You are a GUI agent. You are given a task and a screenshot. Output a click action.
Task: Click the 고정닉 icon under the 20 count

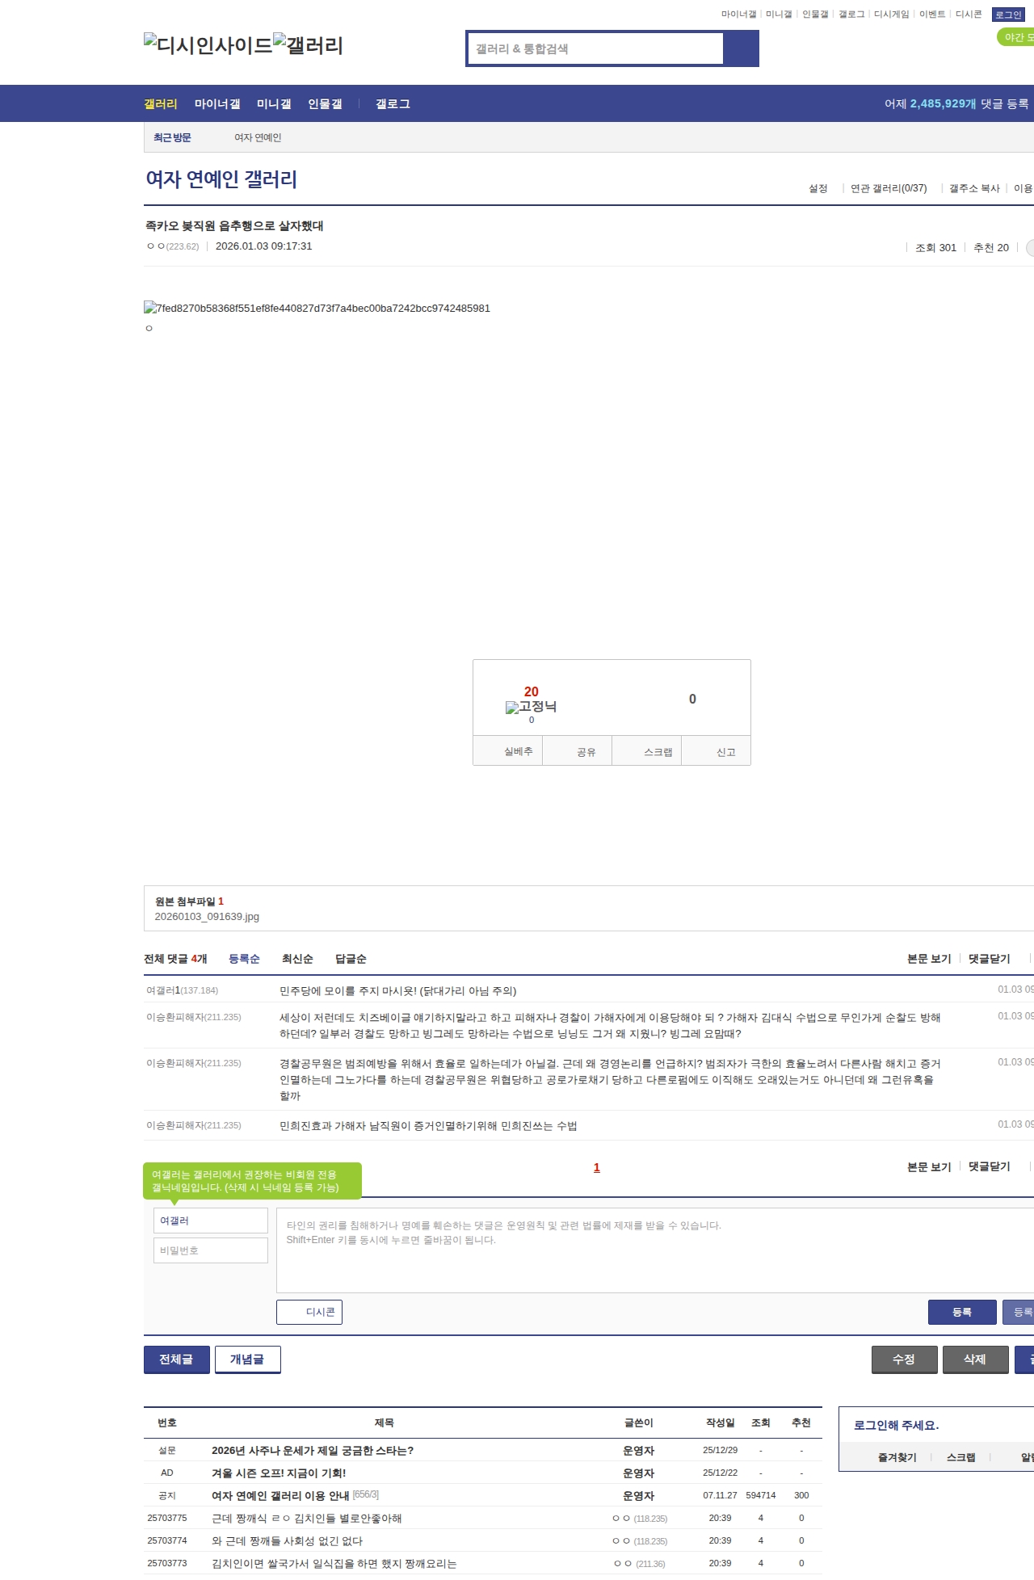[531, 707]
